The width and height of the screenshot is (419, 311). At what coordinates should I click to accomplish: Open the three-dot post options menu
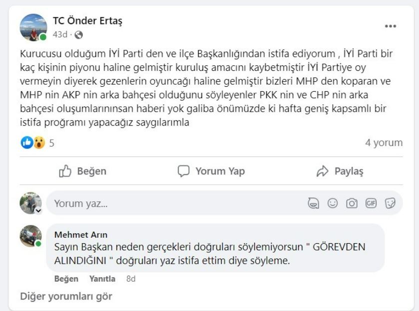391,26
